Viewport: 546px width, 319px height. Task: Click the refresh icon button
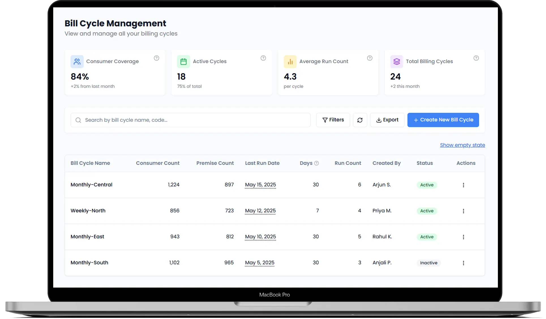[x=360, y=120]
